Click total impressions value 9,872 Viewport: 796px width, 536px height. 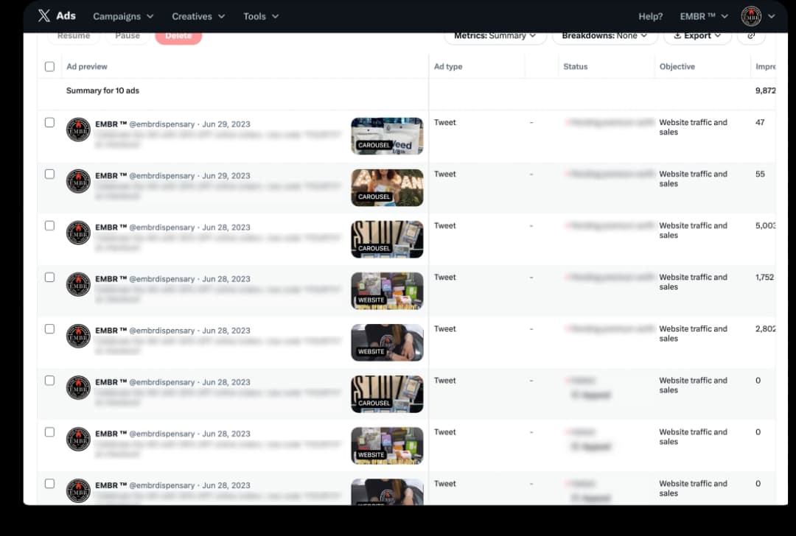click(x=766, y=91)
